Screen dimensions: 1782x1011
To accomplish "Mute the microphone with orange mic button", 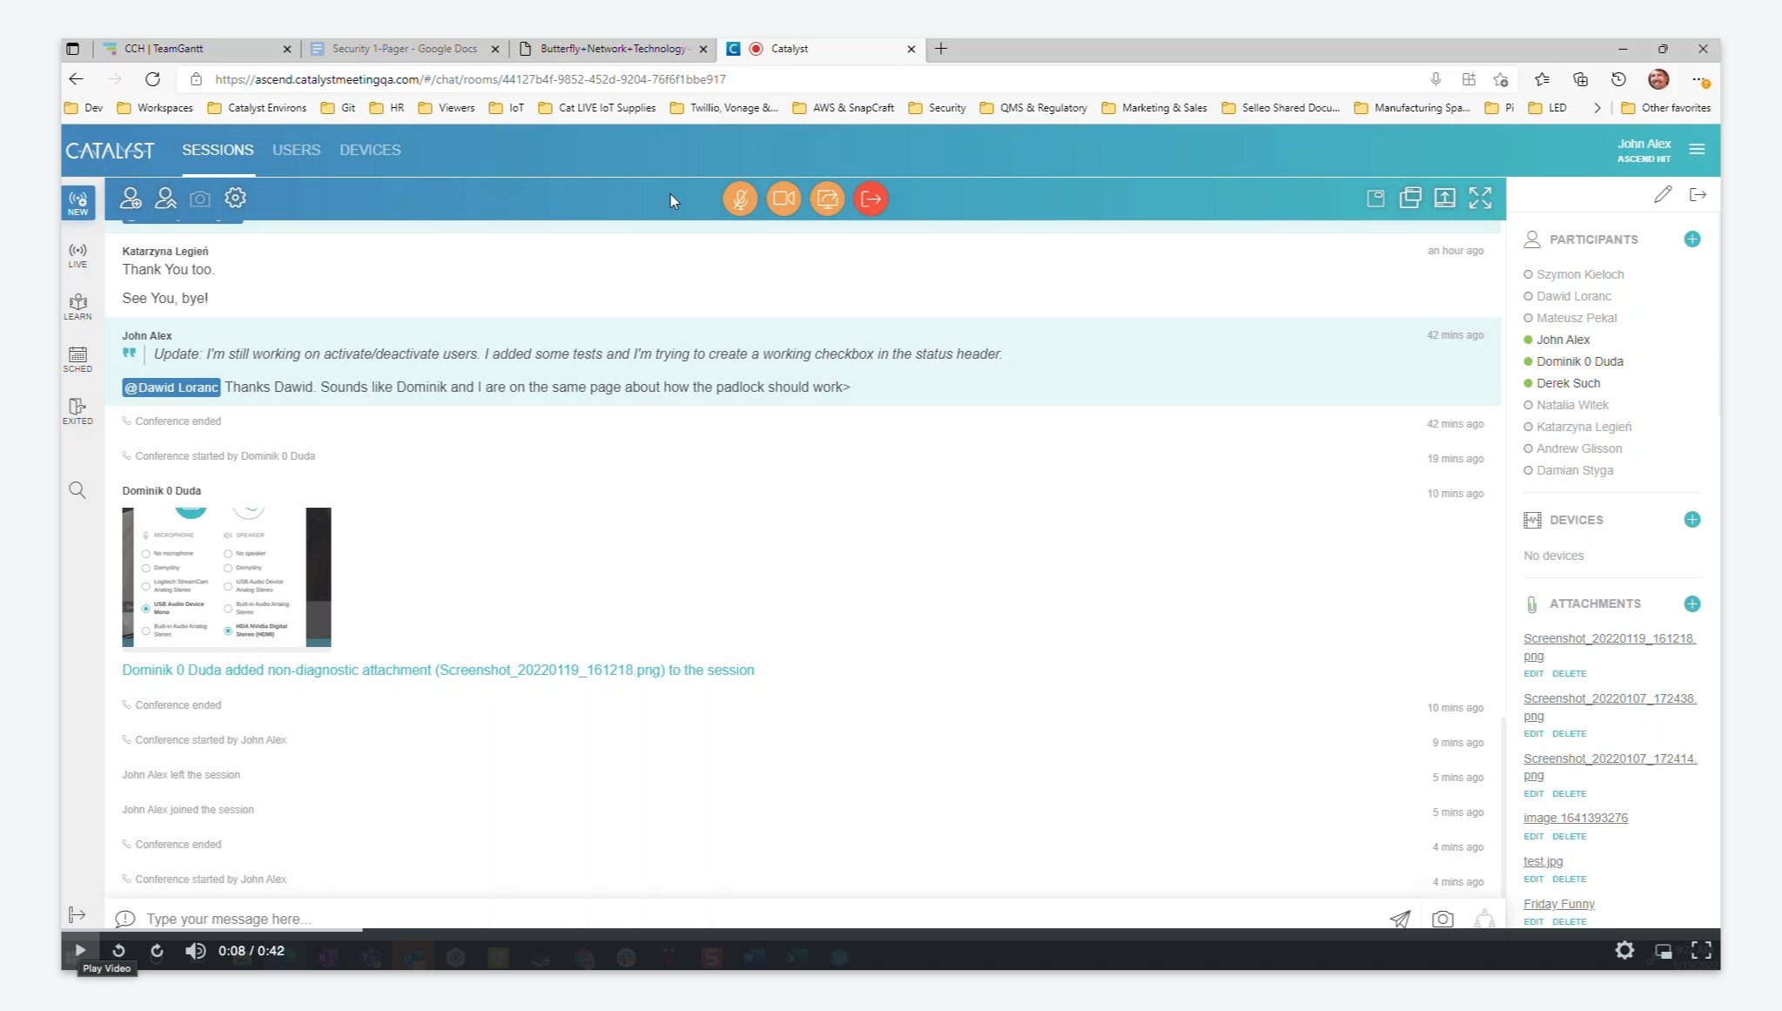I will click(740, 199).
